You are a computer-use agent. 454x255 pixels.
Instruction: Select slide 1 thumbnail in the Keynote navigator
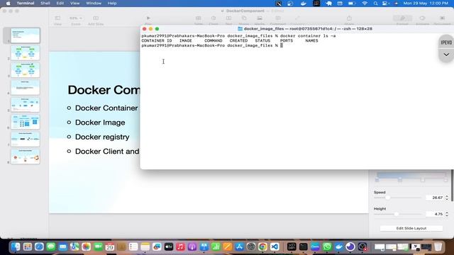click(x=26, y=35)
